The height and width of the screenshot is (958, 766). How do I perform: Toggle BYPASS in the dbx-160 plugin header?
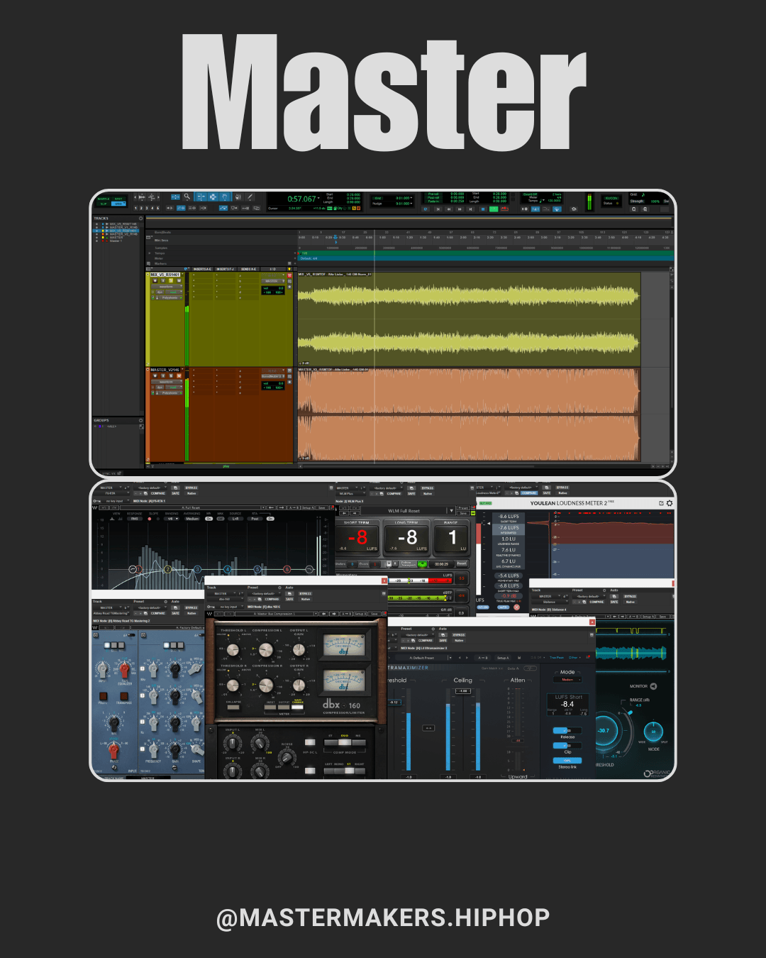(x=306, y=593)
